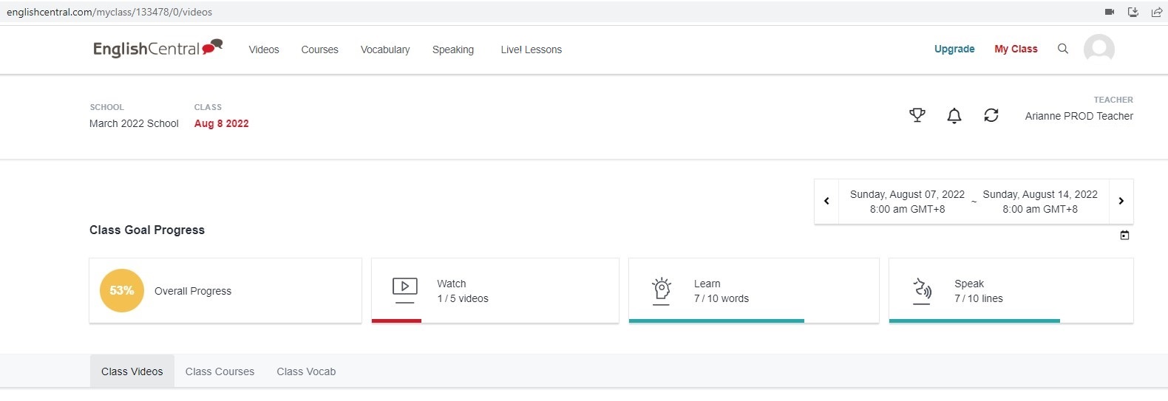
Task: Click the Upgrade link
Action: pyautogui.click(x=954, y=49)
